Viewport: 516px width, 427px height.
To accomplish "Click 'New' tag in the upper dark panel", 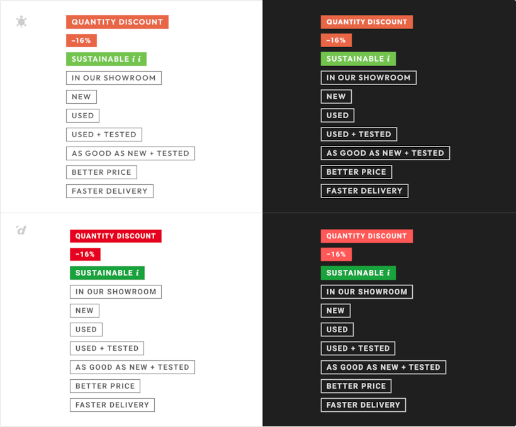I will click(x=336, y=97).
